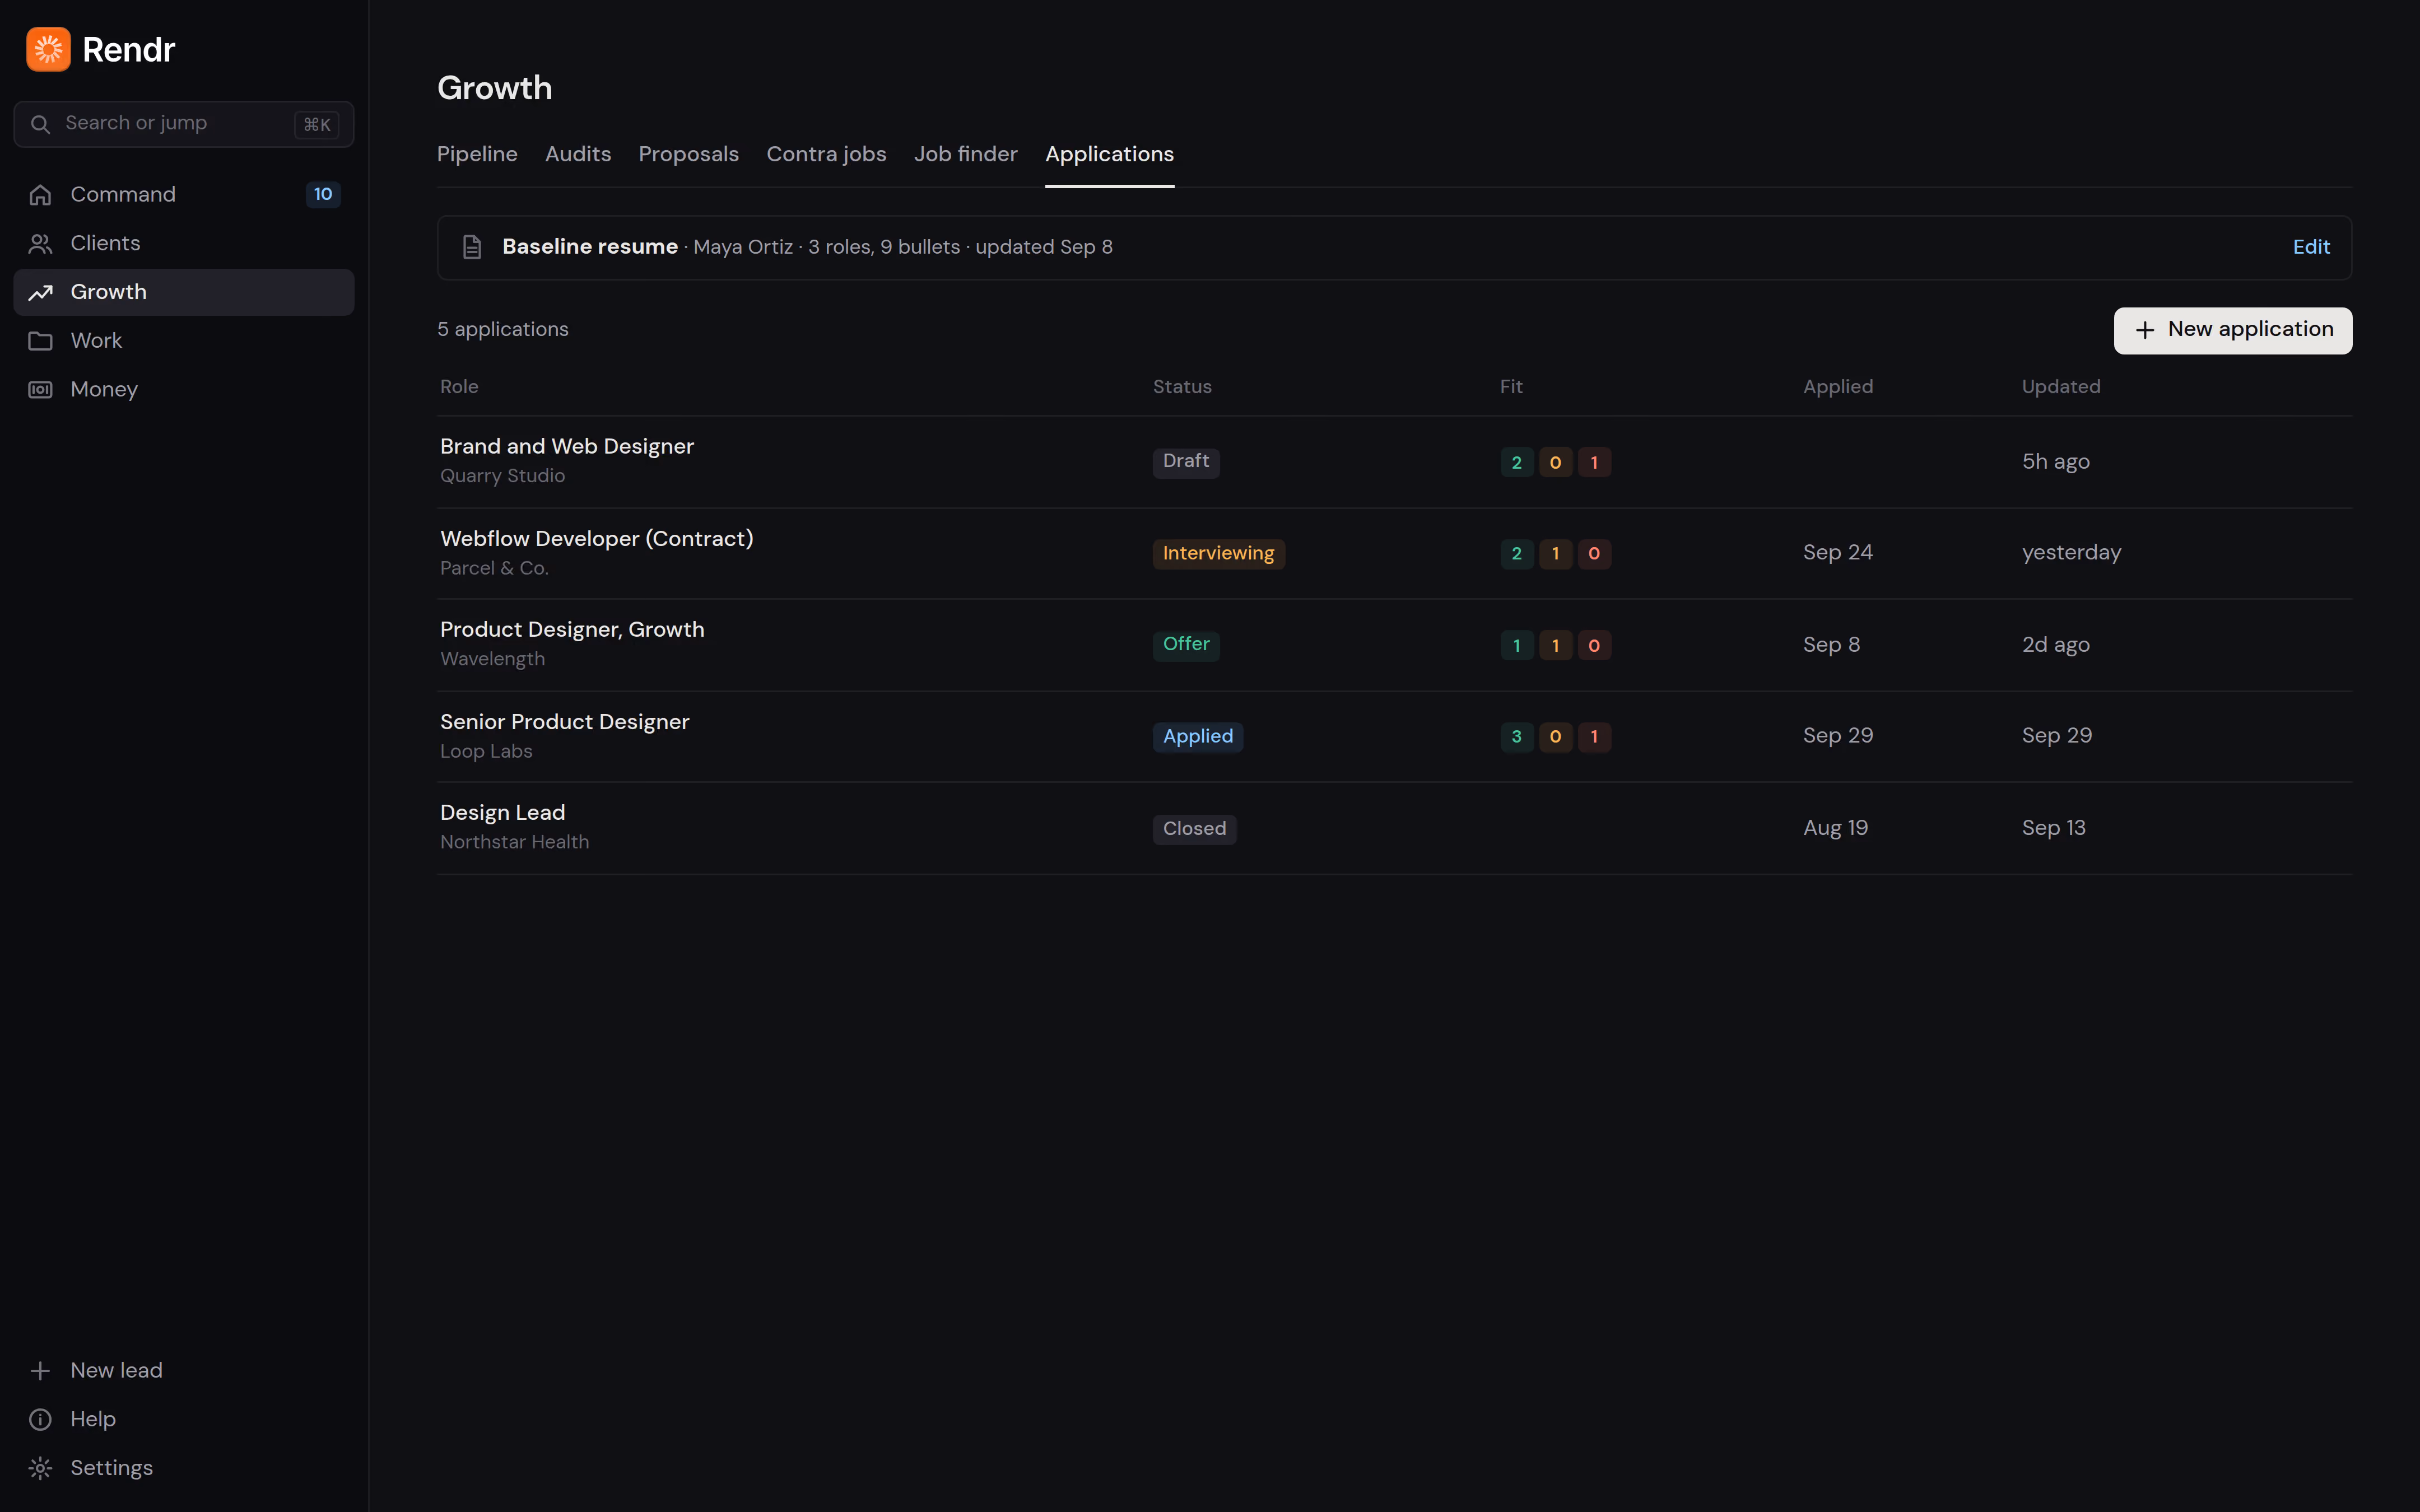Click the green fit score for Senior Product Designer
2420x1512 pixels.
[x=1516, y=737]
